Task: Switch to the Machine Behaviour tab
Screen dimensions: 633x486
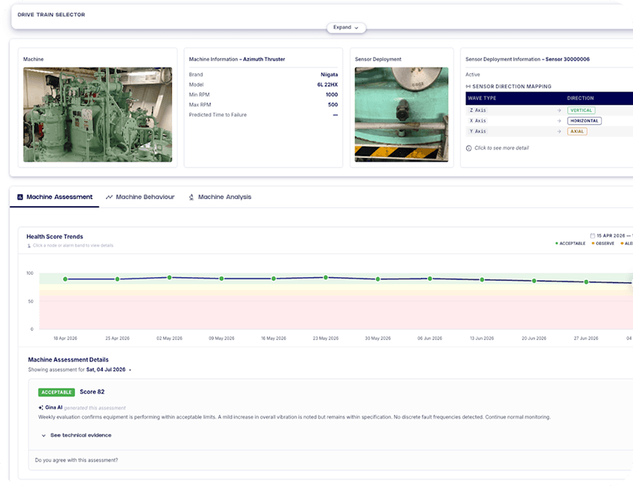Action: tap(140, 197)
